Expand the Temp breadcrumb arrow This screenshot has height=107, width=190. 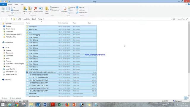(43, 19)
